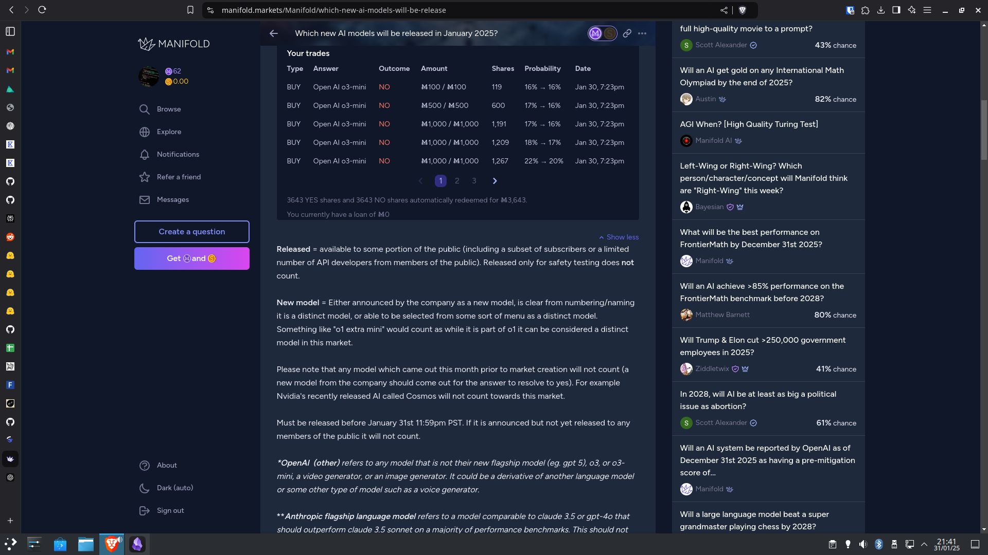The width and height of the screenshot is (988, 555).
Task: Go to trades page 2
Action: (457, 181)
